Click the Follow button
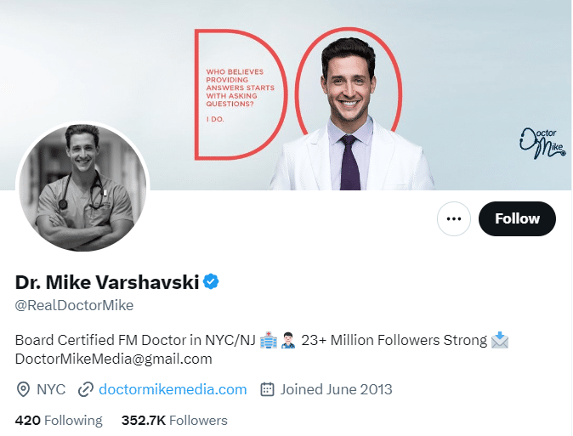 (x=517, y=219)
